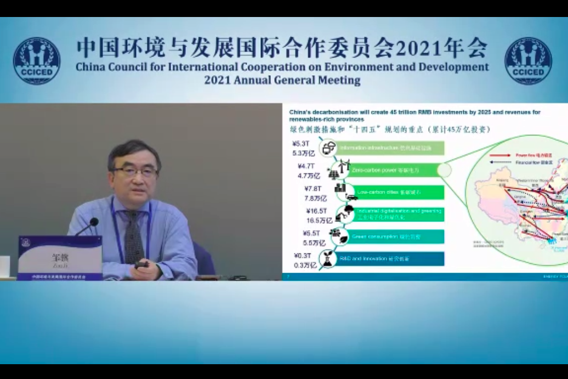Click the 16.5万亿 amount
This screenshot has height=379, width=568.
click(319, 220)
